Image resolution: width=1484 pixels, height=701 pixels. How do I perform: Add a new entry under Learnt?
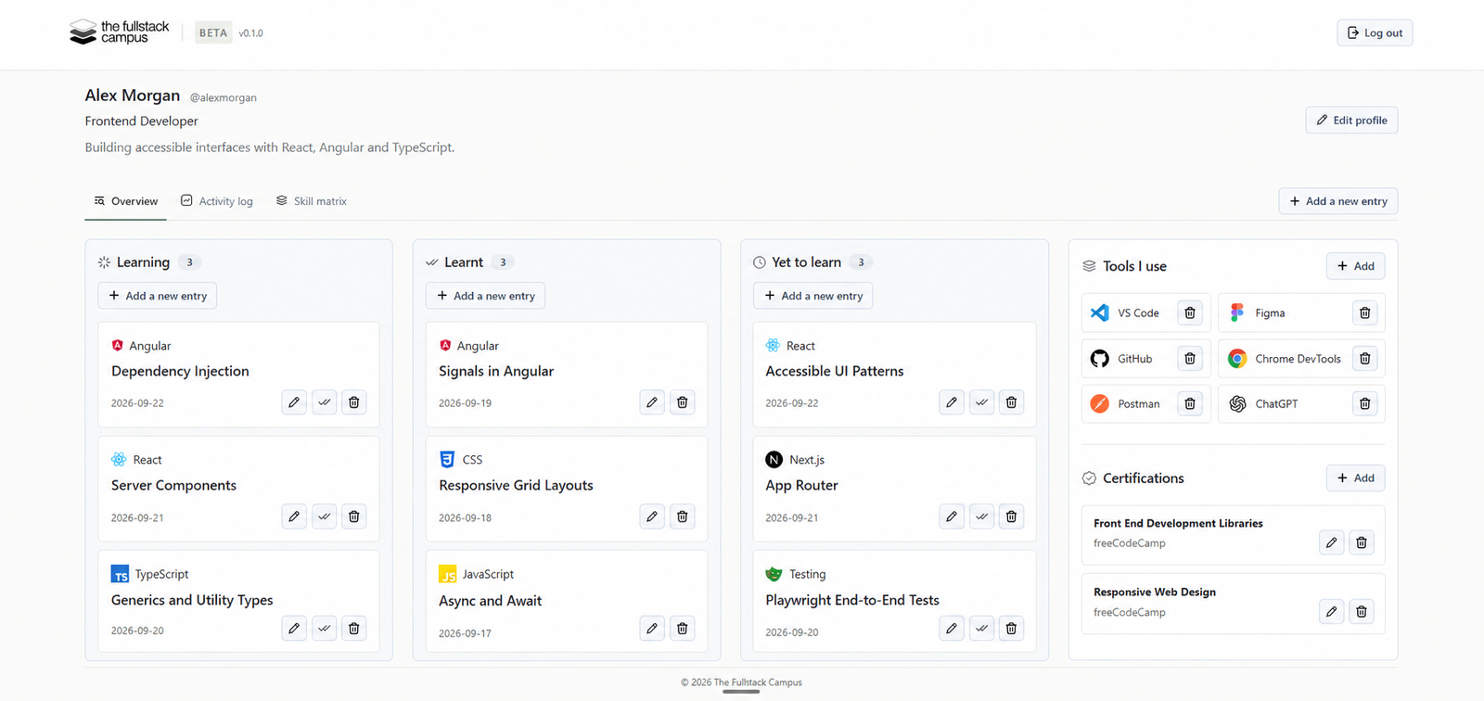tap(485, 296)
